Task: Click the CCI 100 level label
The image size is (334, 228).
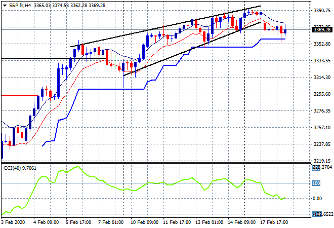Action: [x=316, y=183]
